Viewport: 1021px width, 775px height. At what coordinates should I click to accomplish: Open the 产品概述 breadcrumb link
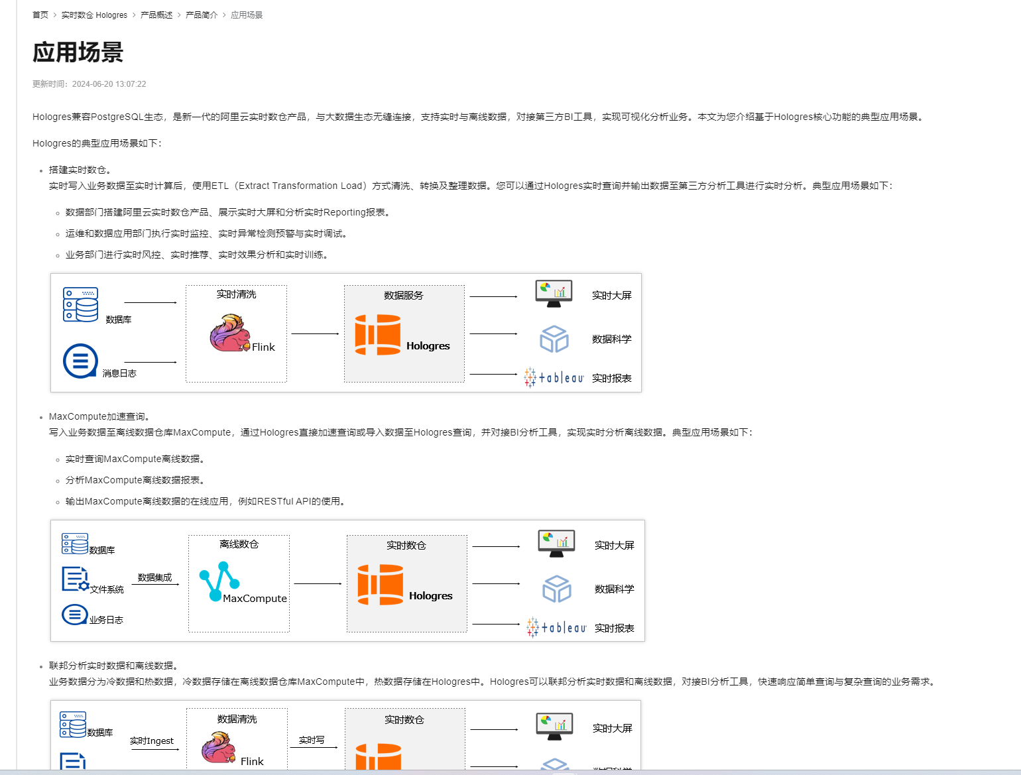click(156, 15)
